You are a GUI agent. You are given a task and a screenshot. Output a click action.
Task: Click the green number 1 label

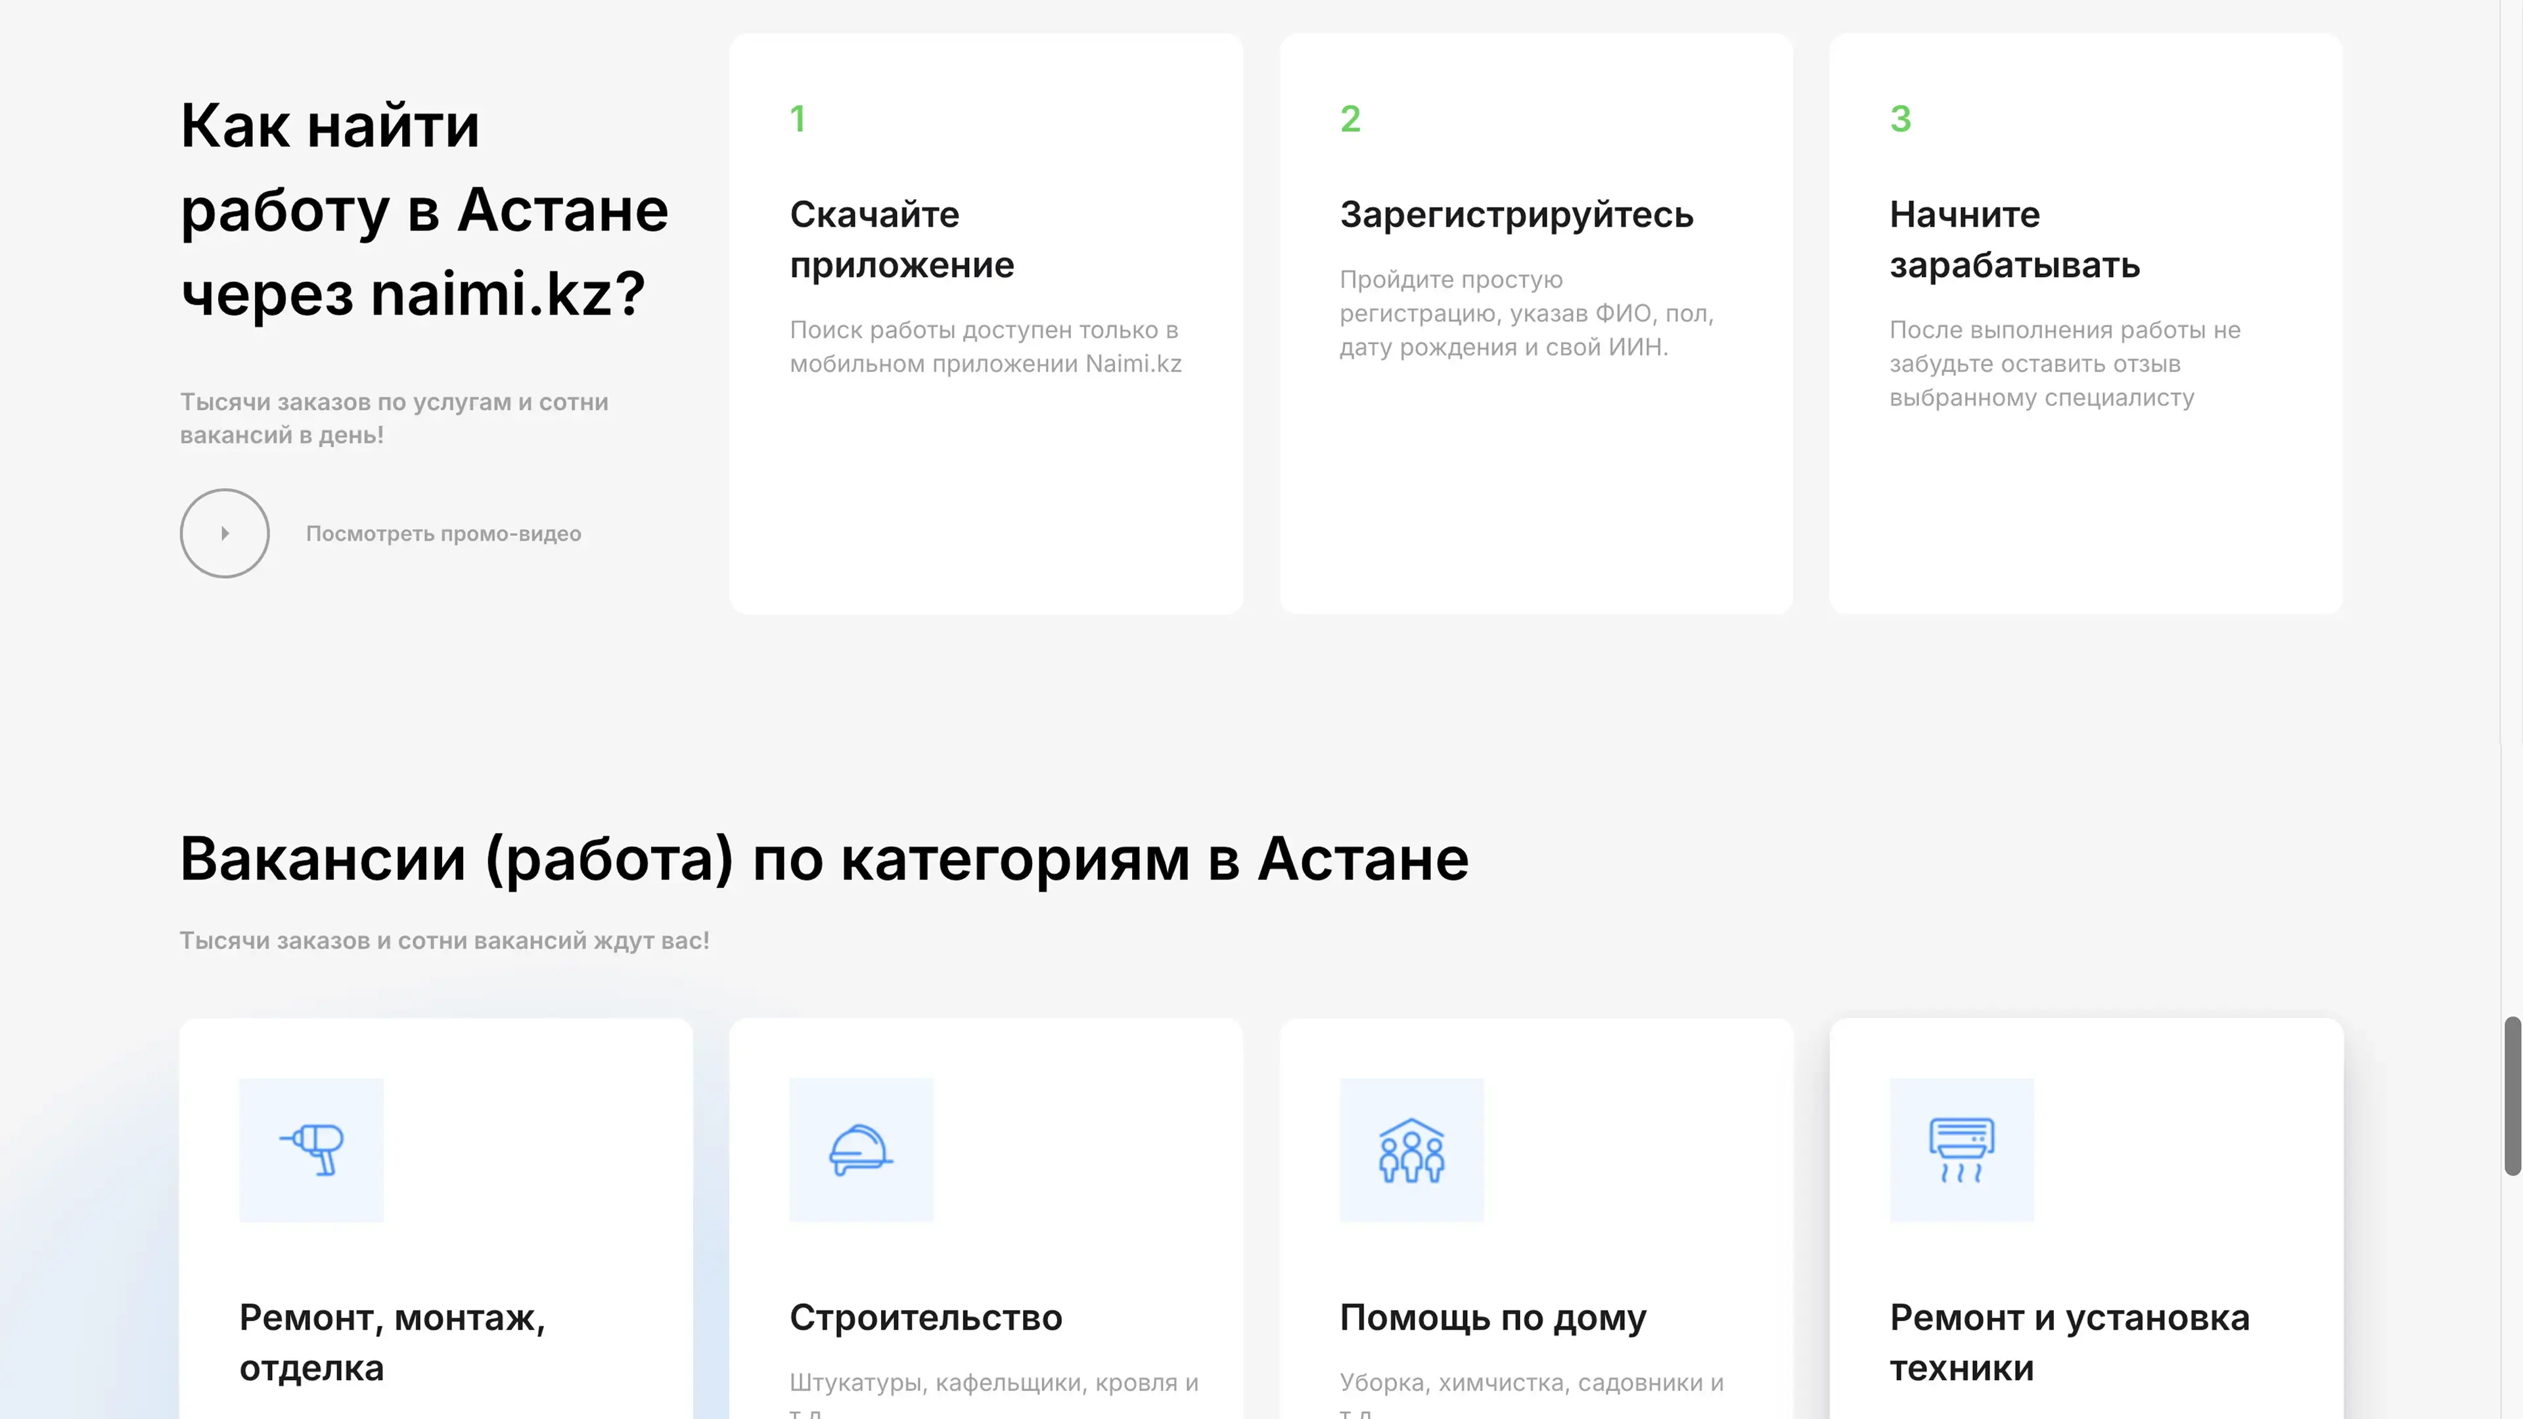[x=797, y=118]
